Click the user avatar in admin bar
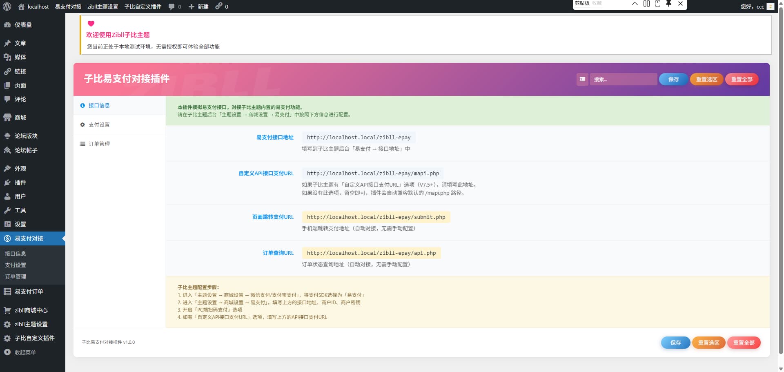 click(x=770, y=7)
